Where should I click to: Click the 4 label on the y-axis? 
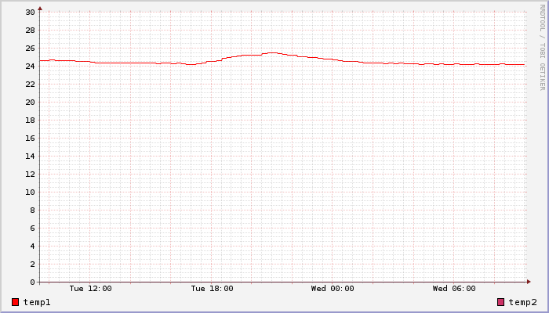[x=32, y=246]
